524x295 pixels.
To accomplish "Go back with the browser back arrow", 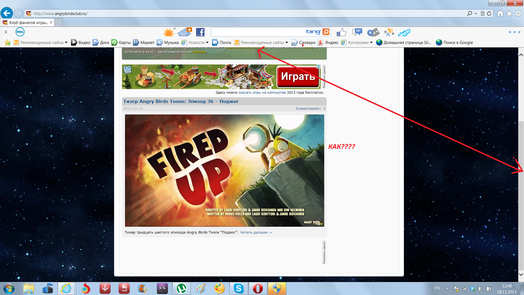I will point(7,13).
